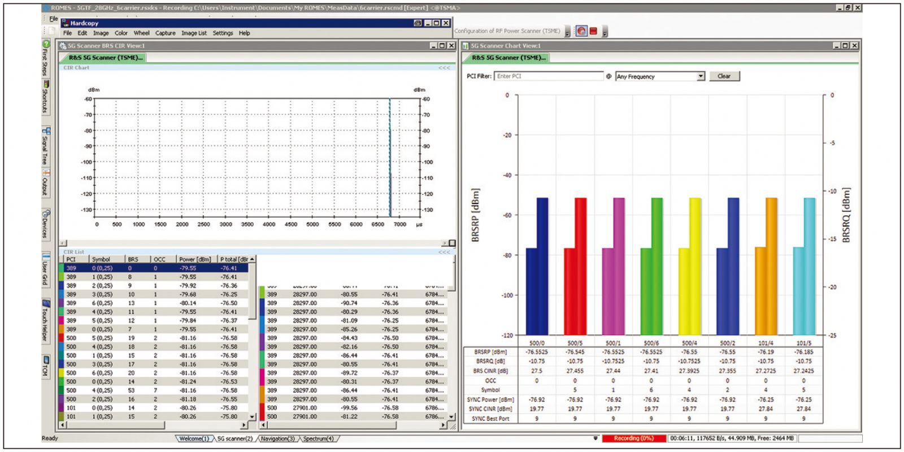Viewport: 904px width, 452px height.
Task: Select CIR list row with PCI 101 BRS 15
Action: coord(154,416)
